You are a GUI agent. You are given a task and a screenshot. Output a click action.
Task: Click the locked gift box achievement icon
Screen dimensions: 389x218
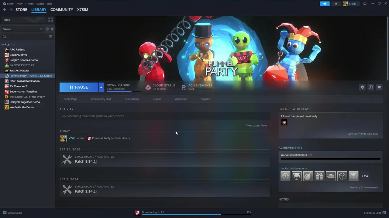pos(319,176)
